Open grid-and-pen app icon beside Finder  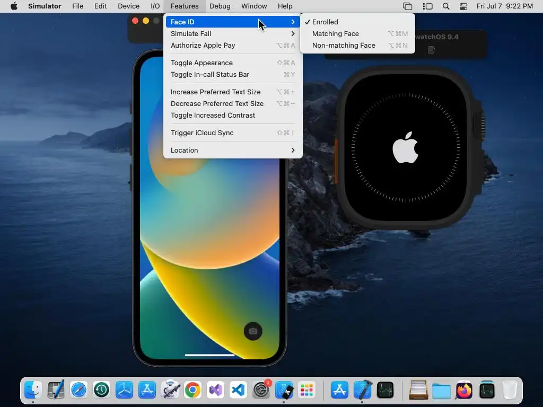[x=56, y=390]
